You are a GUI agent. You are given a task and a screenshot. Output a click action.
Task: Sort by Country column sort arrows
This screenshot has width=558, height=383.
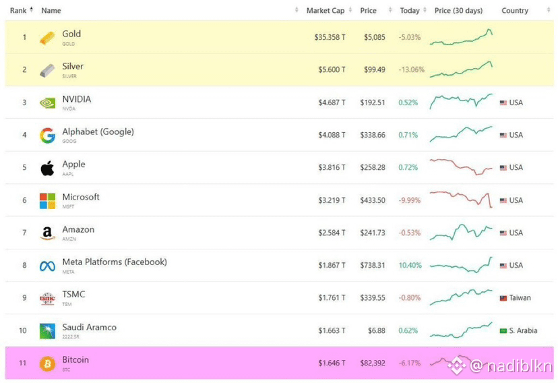click(x=549, y=10)
